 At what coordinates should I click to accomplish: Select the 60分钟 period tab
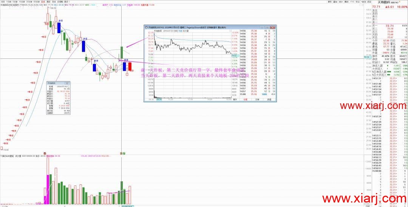point(37,2)
